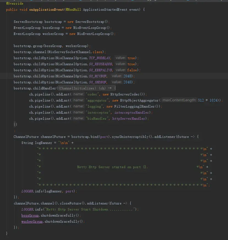Click the underlined workerGroup variable
Viewport: 228px width, 240px height.
tap(32, 222)
